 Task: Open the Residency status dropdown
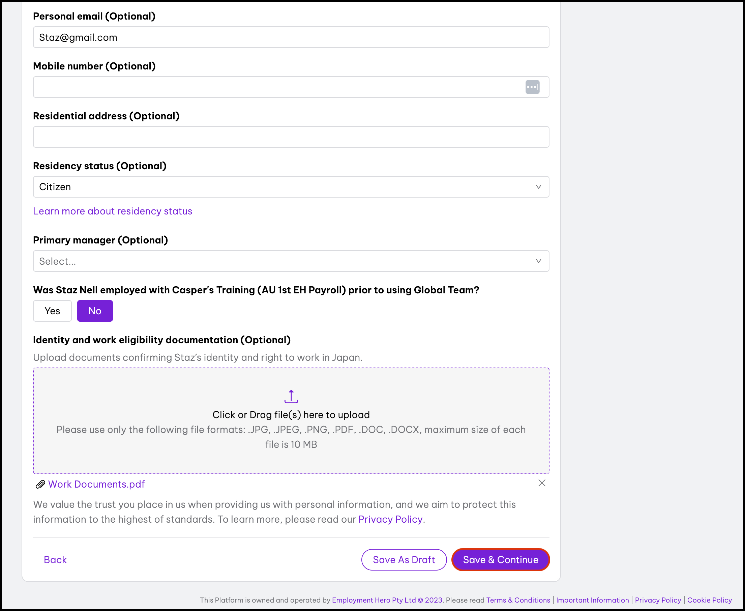tap(291, 187)
